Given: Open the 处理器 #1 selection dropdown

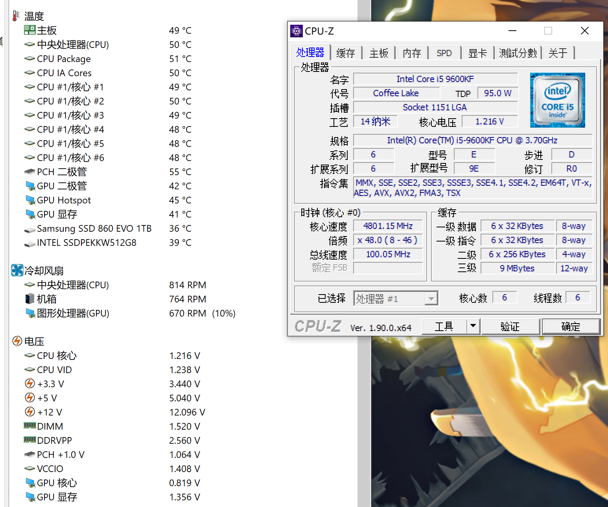Looking at the screenshot, I should pos(432,298).
